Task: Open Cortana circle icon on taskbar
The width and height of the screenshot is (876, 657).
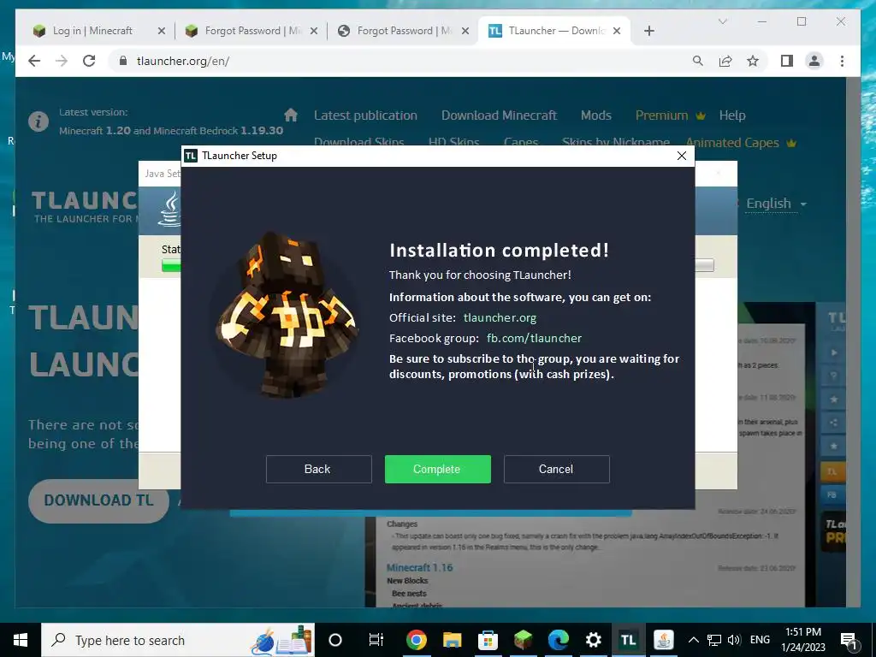Action: pyautogui.click(x=335, y=640)
